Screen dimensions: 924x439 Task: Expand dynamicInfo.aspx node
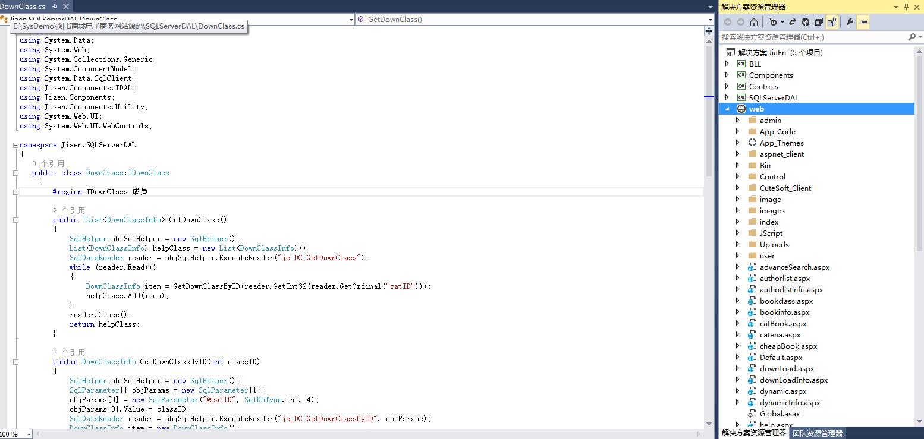point(738,402)
